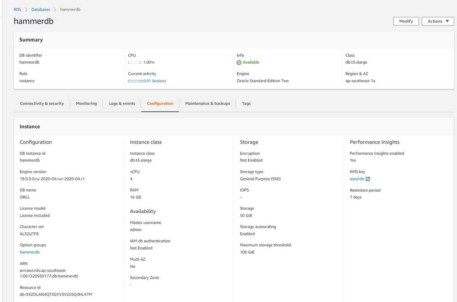Click the hammerdb breadcrumb entry

(70, 9)
